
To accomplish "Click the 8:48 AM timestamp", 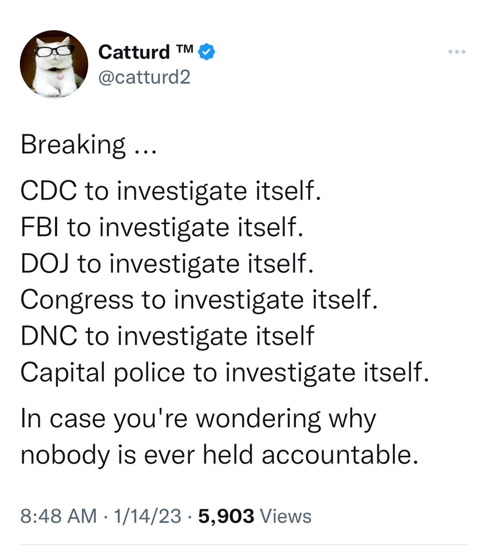I will tap(59, 516).
